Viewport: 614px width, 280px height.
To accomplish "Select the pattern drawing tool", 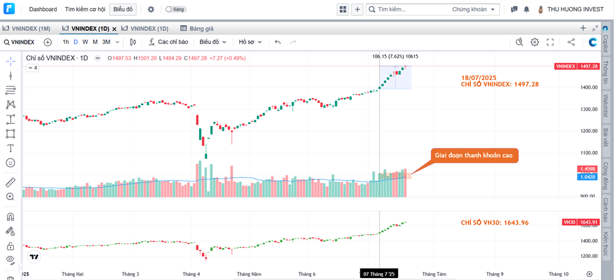I will pos(11,104).
